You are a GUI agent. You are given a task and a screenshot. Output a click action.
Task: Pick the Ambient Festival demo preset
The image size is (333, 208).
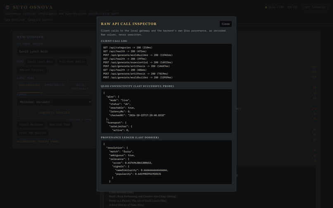pyautogui.click(x=32, y=70)
